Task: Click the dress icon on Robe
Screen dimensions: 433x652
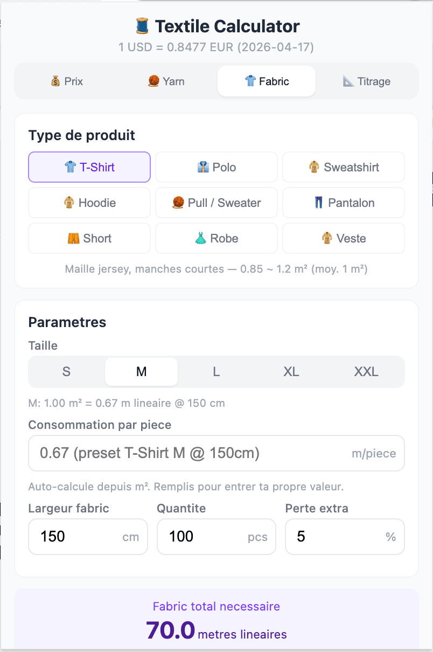Action: (200, 238)
